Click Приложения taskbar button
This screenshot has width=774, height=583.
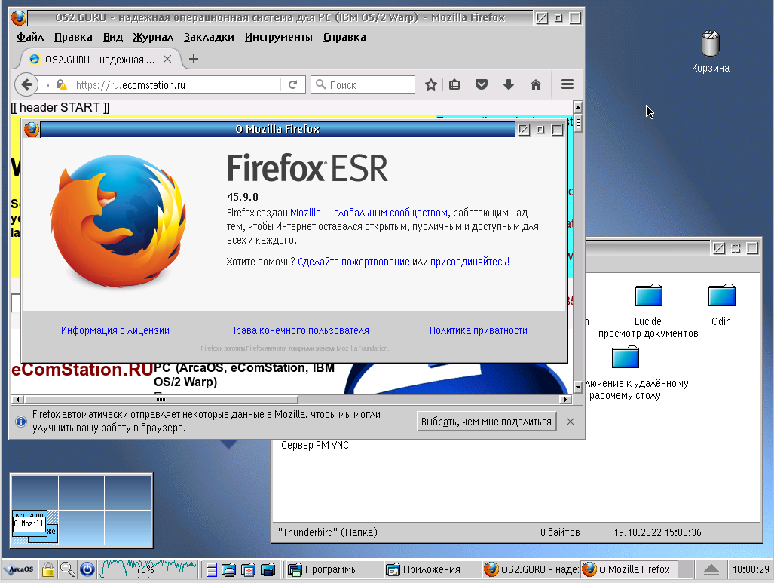(x=431, y=569)
